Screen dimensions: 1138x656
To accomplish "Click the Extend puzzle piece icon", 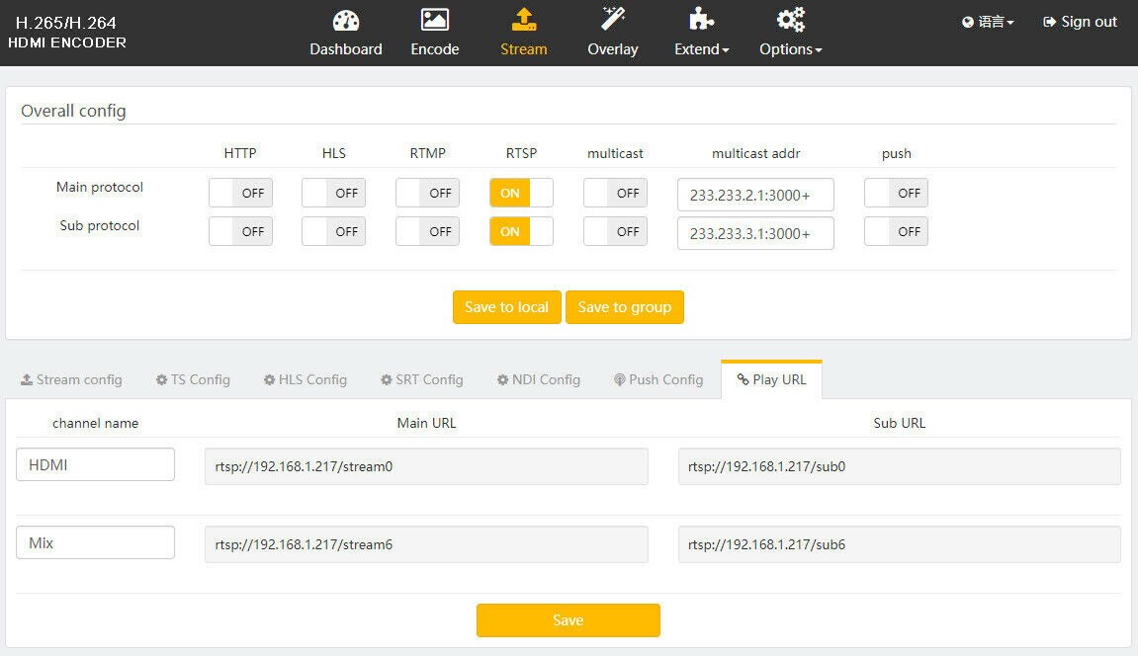I will point(701,19).
